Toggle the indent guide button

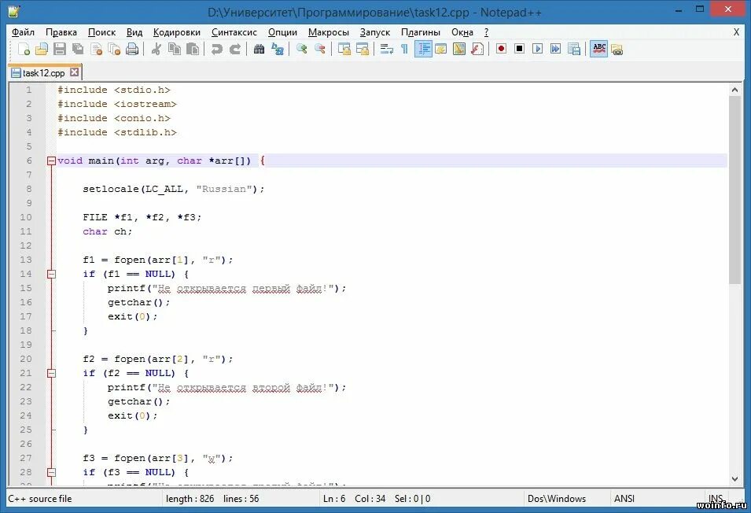(x=423, y=49)
